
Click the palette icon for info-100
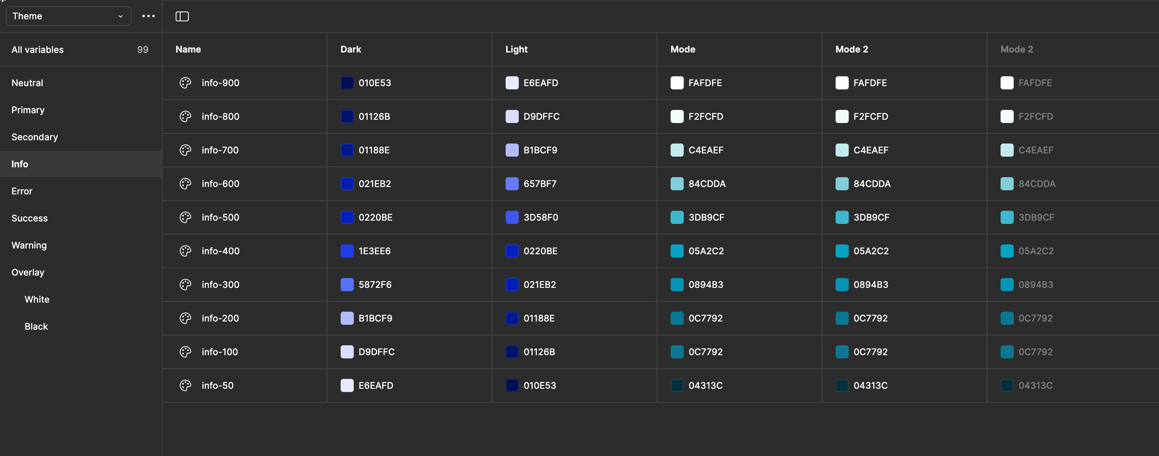[186, 352]
